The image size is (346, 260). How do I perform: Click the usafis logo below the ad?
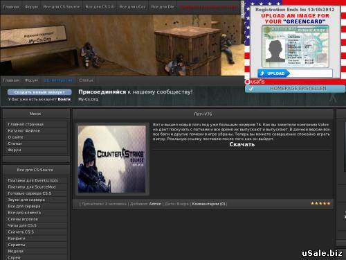255,82
